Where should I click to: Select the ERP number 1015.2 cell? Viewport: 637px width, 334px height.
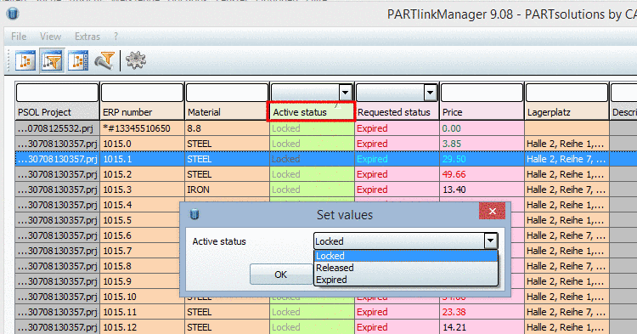[142, 174]
